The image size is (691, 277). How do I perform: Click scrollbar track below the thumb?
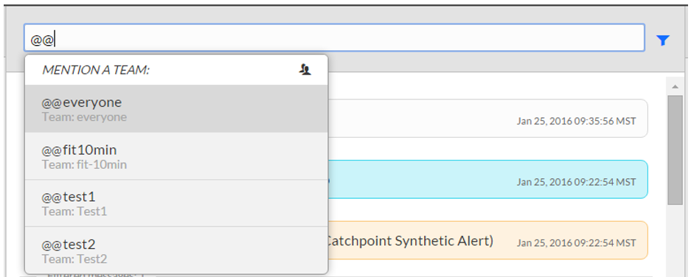(675, 240)
